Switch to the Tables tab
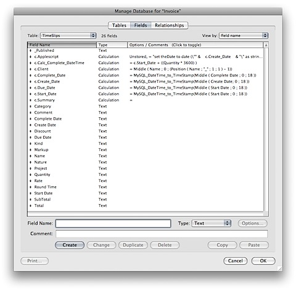Screen dimensions: 296x290 tap(119, 25)
